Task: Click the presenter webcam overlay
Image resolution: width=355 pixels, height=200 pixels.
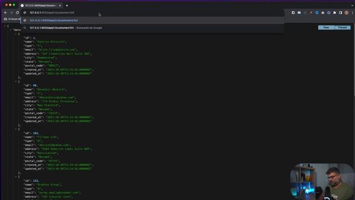Action: (322, 182)
